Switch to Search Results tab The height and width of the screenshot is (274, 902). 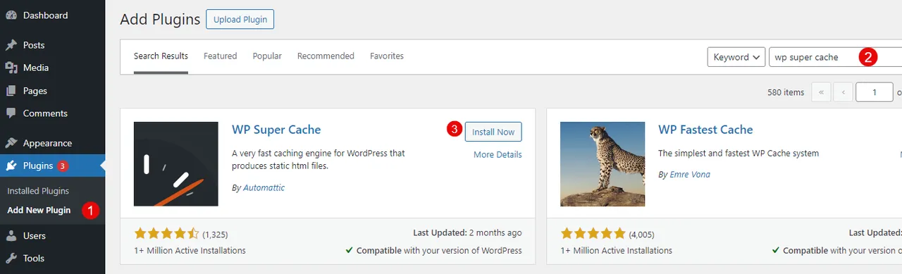(161, 56)
